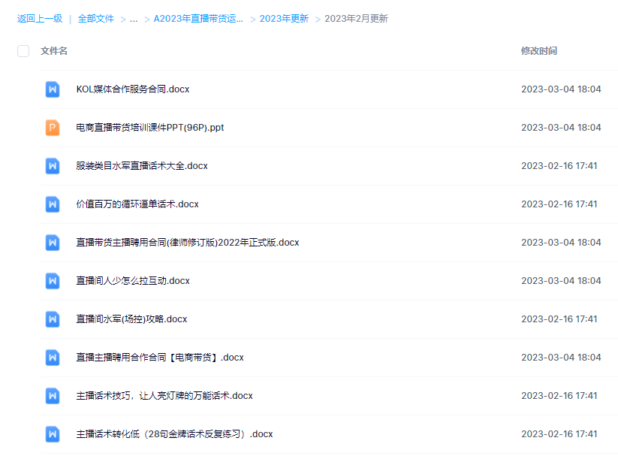Click the Word icon for KOL媒体合作服务合同.docx

click(x=53, y=89)
